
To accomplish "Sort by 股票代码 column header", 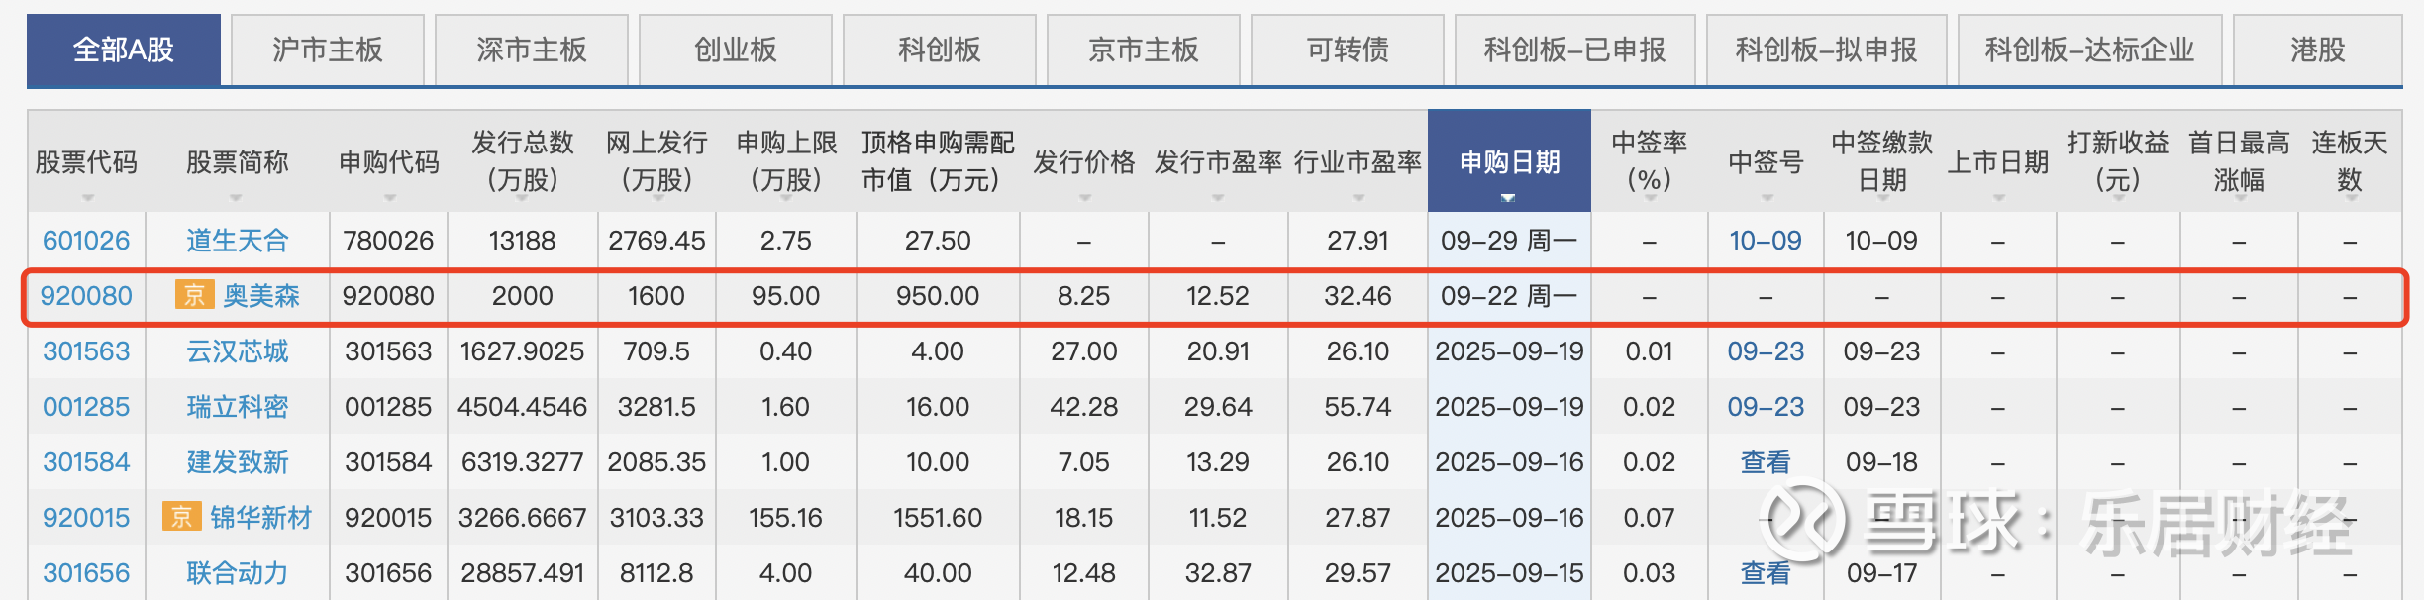I will coord(86,162).
